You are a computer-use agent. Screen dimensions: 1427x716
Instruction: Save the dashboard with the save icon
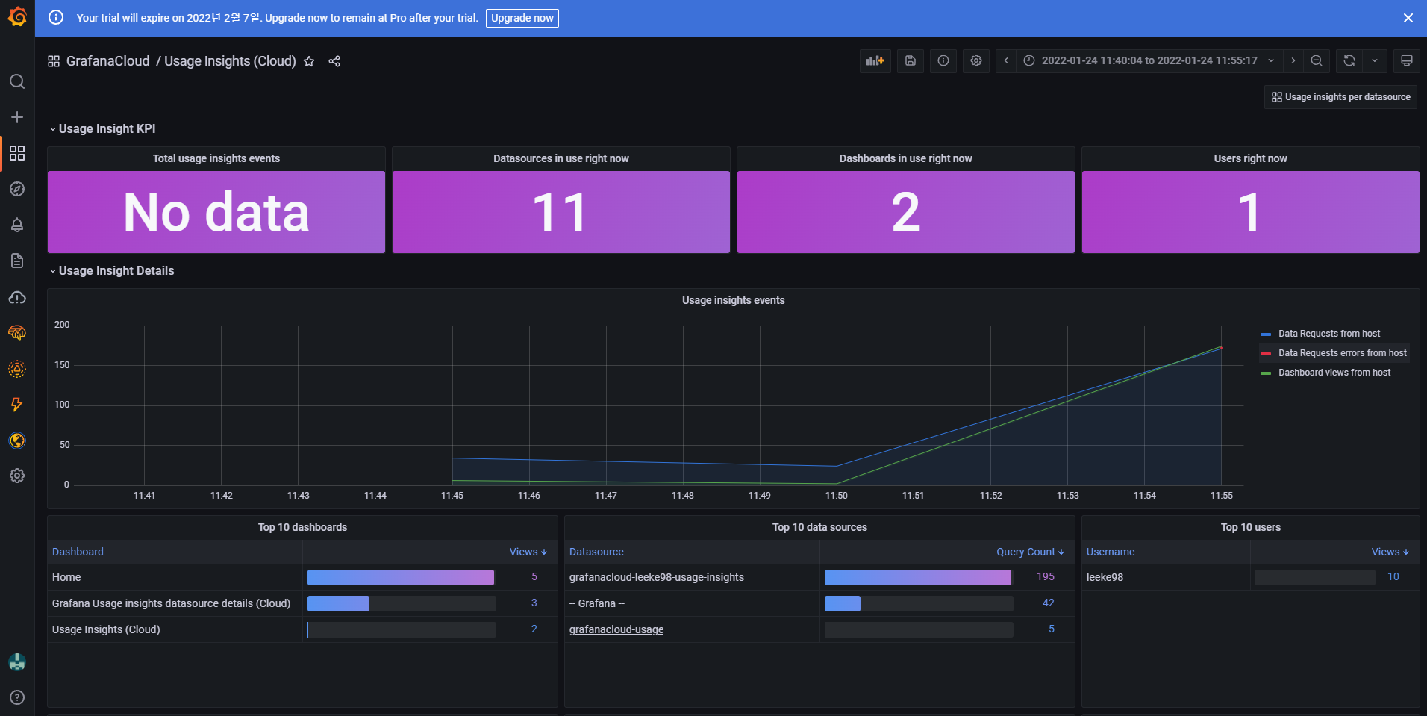pos(909,60)
